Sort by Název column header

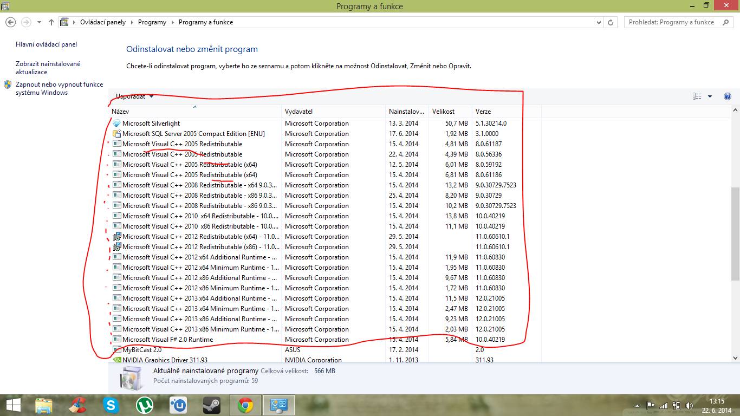(195, 111)
